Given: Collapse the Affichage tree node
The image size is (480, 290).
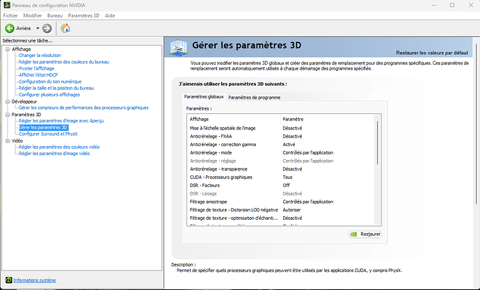Looking at the screenshot, I should (x=8, y=49).
